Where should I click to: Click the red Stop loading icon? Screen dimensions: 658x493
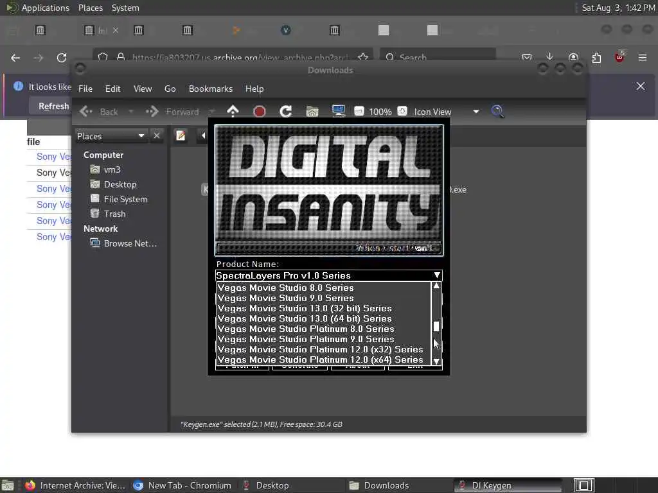point(260,111)
